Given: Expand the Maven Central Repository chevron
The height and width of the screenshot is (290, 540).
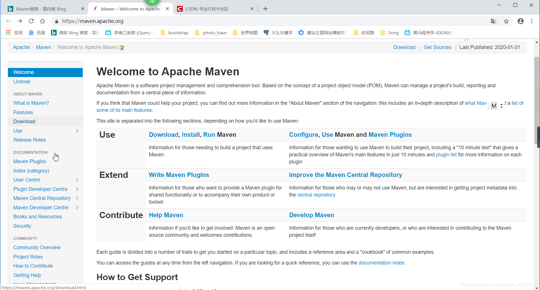Looking at the screenshot, I should click(x=77, y=198).
